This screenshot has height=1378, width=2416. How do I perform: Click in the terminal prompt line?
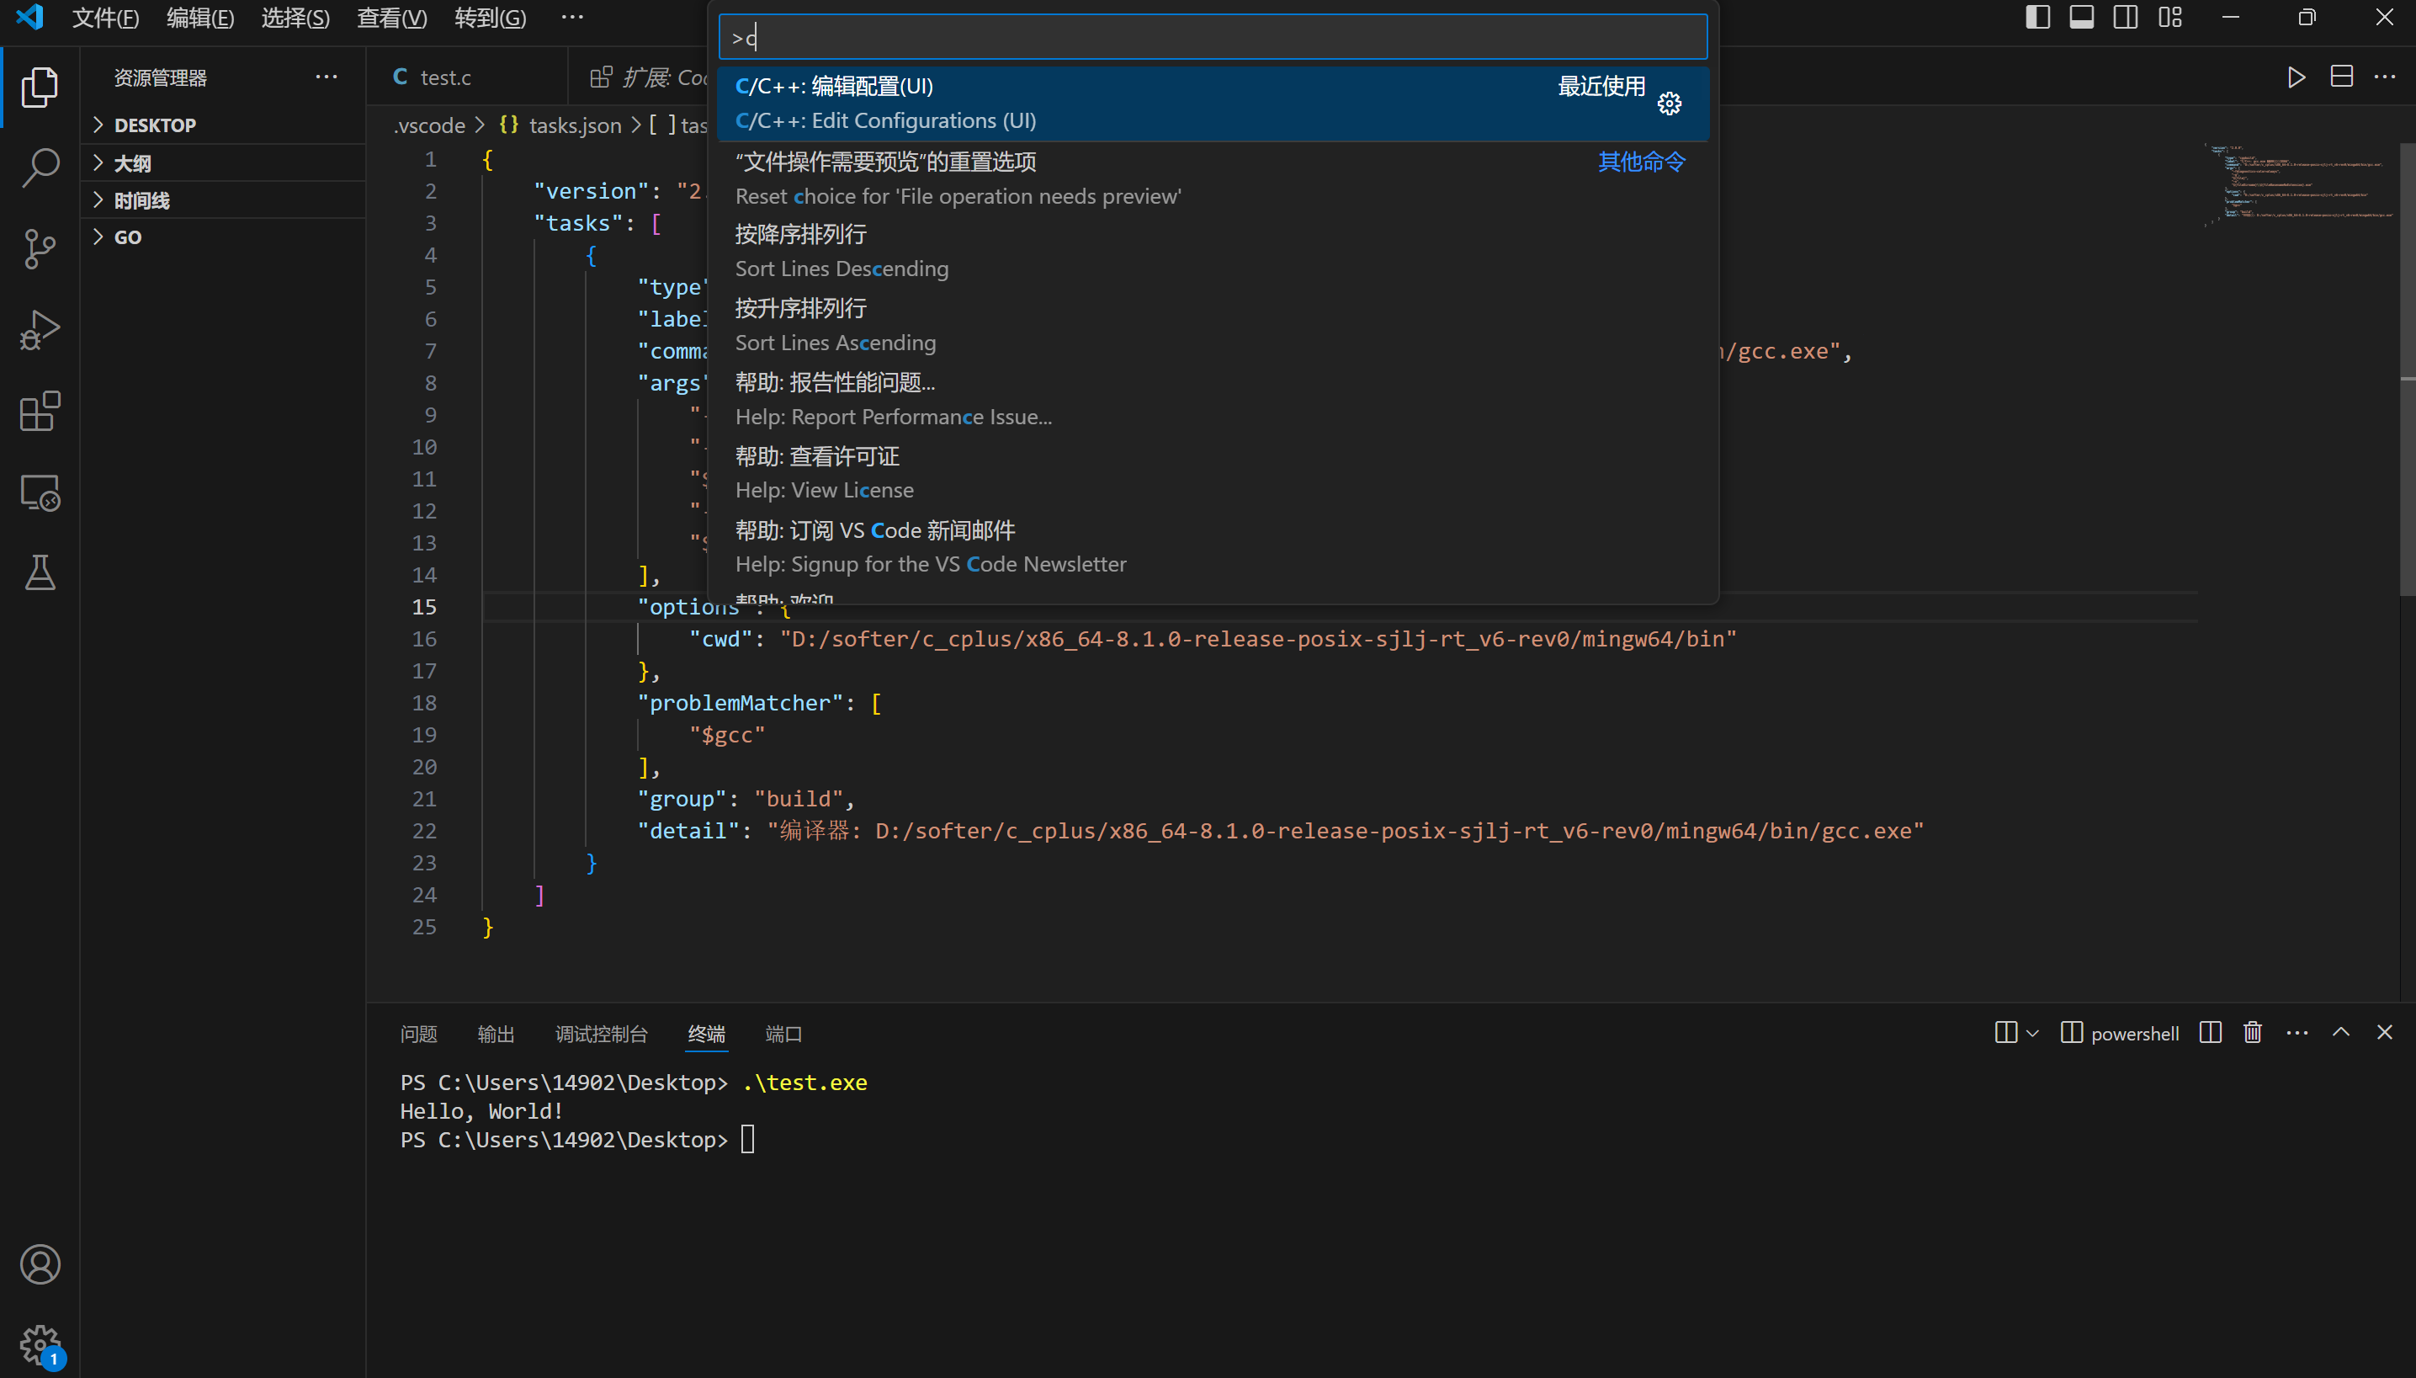[577, 1140]
